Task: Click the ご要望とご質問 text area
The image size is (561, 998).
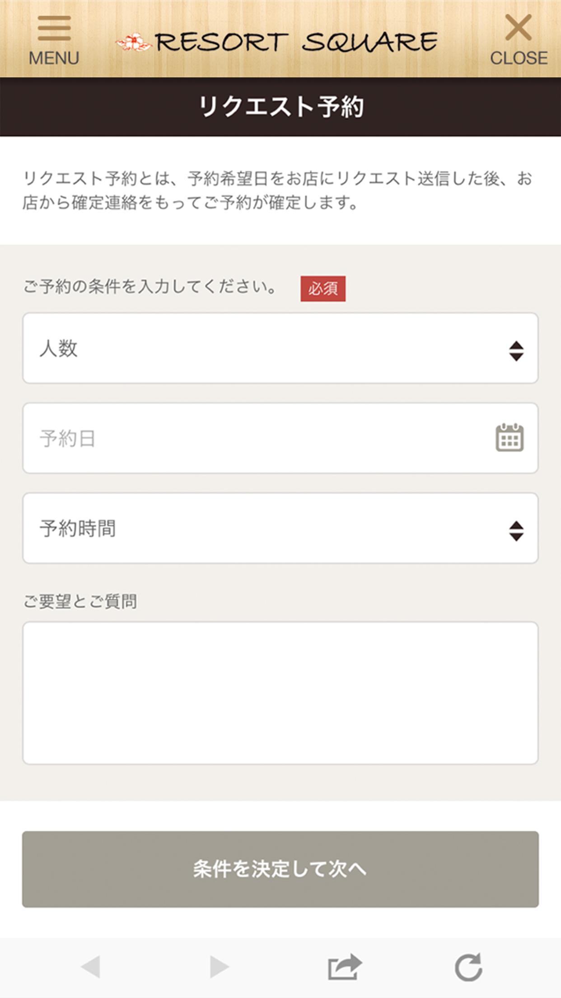Action: (280, 692)
